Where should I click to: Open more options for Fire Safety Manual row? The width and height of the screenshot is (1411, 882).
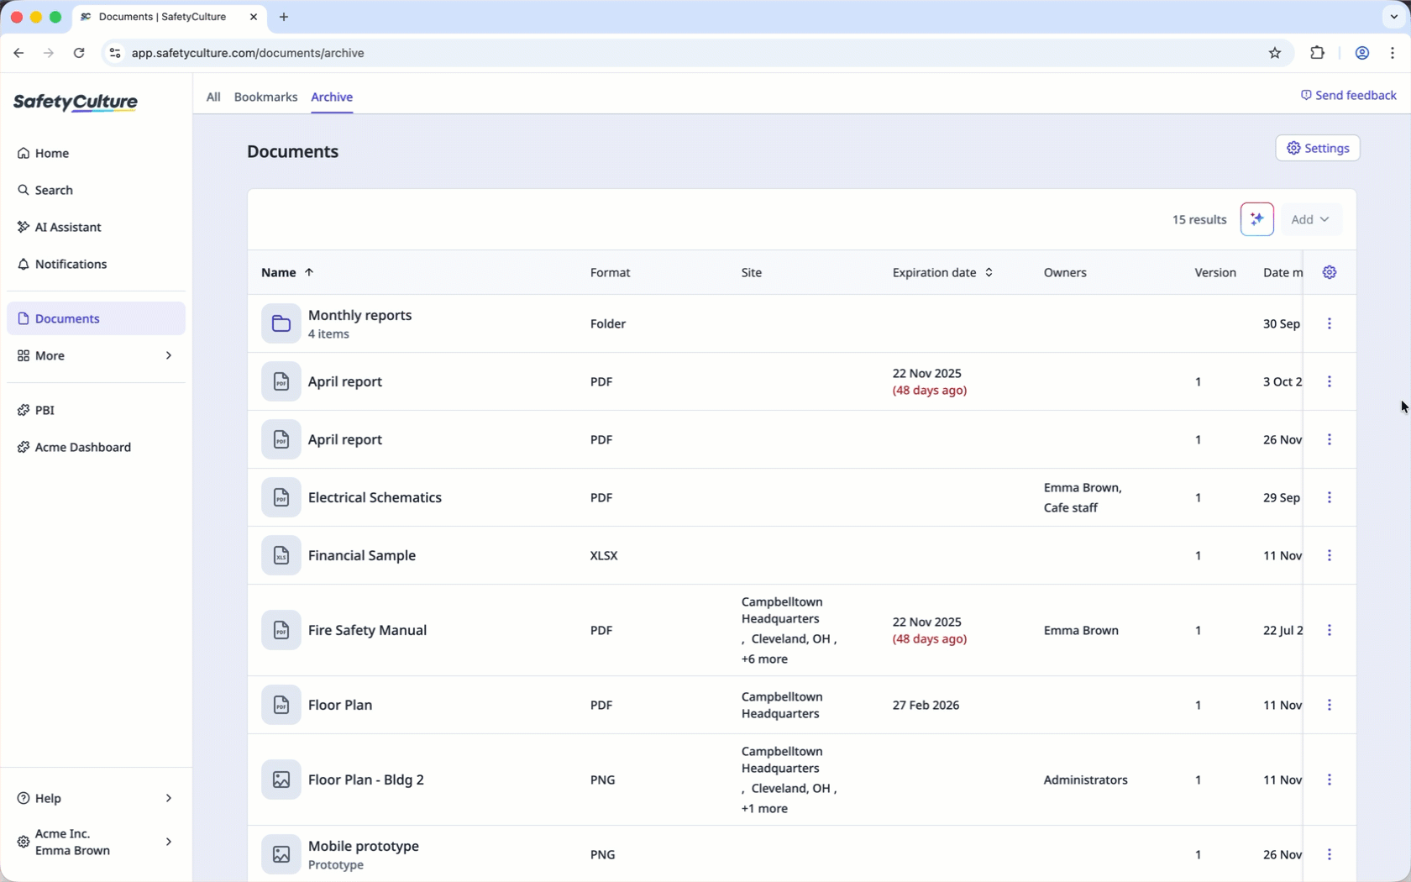click(x=1330, y=630)
